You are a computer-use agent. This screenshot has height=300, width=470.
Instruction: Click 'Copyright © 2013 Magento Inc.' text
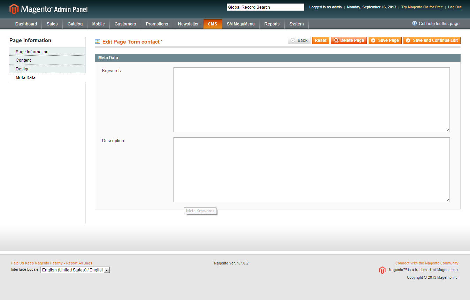pyautogui.click(x=433, y=277)
